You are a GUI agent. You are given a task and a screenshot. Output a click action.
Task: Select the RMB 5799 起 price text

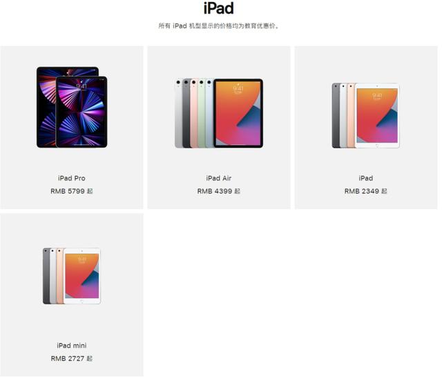(72, 191)
